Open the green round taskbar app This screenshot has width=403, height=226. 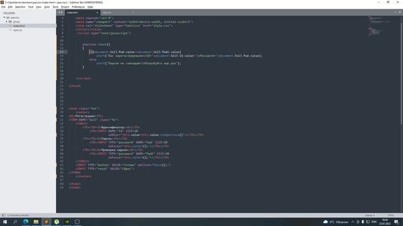[x=57, y=222]
